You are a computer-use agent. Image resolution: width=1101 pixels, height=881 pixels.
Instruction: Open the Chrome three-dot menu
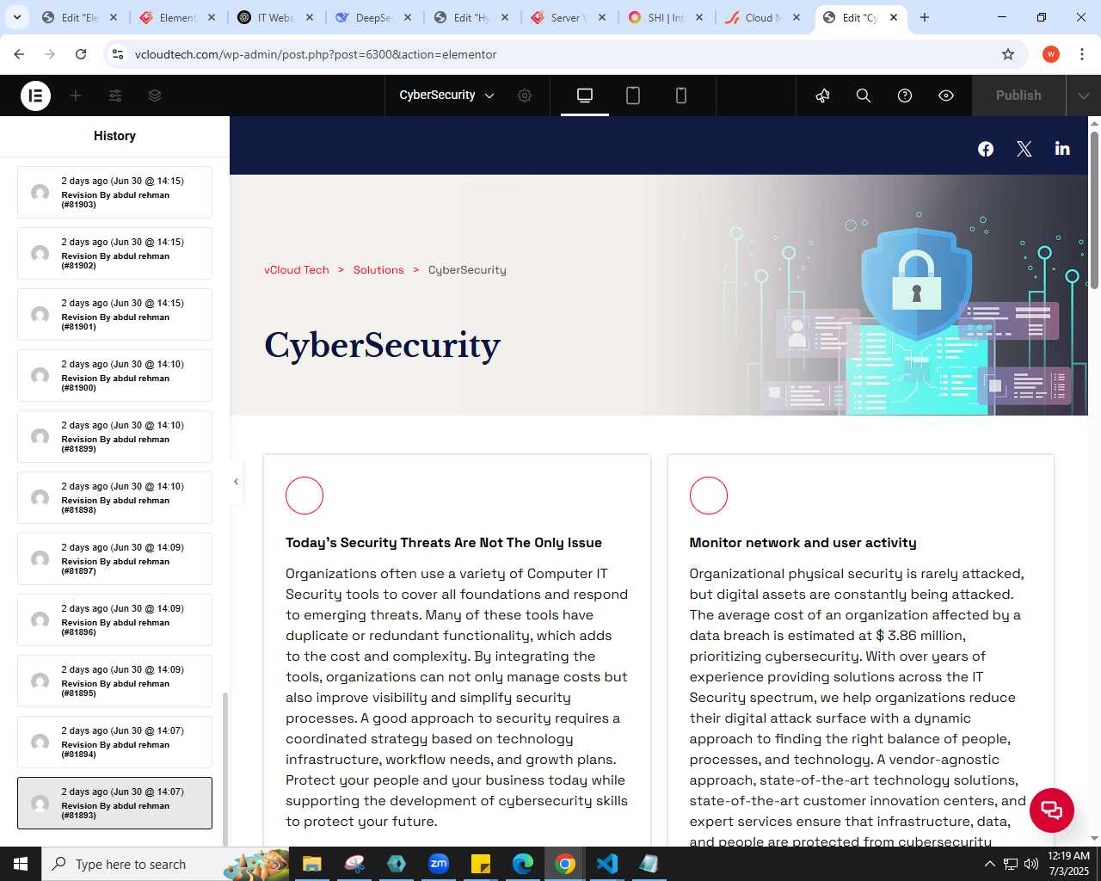point(1081,54)
